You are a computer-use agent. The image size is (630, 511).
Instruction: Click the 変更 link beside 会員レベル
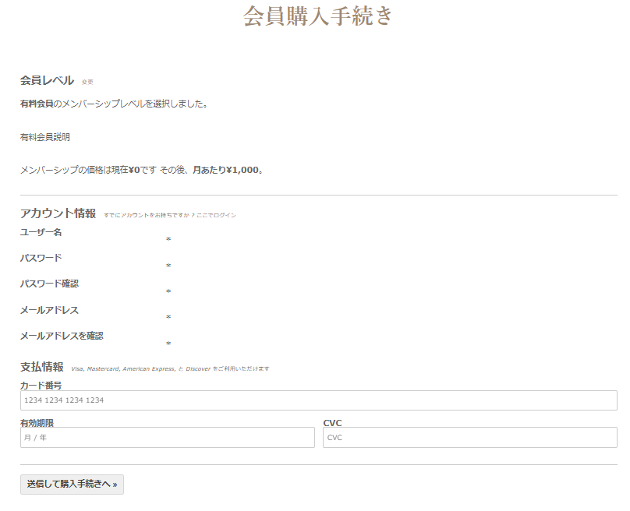tap(87, 82)
